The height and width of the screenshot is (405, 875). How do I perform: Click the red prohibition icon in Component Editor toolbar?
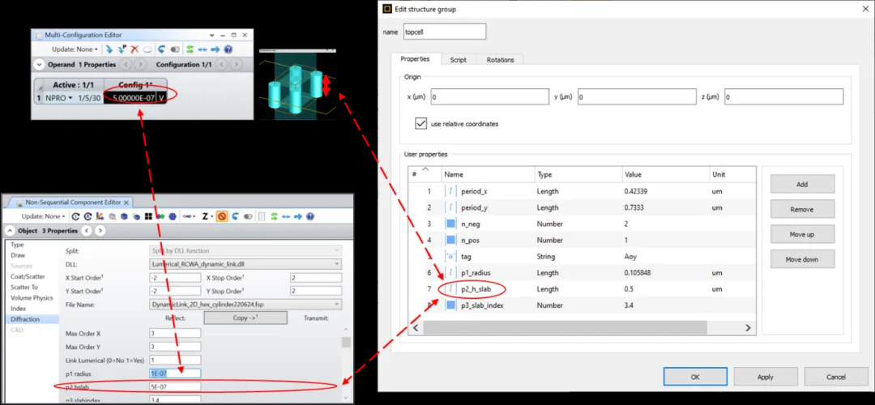click(222, 216)
